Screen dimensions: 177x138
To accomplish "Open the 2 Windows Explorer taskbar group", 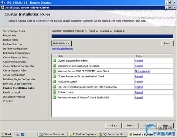I will (x=83, y=134).
